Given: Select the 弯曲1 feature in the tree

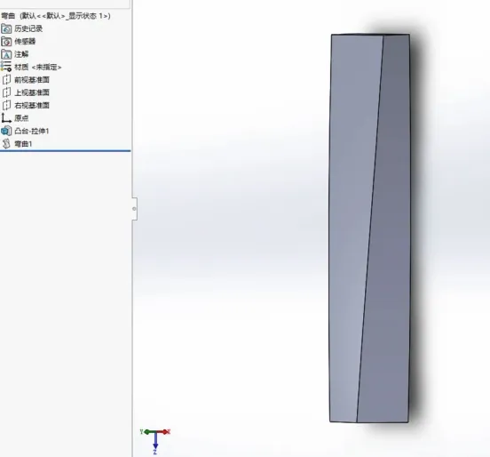Looking at the screenshot, I should pos(23,144).
